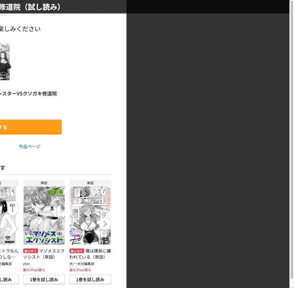Click the 独占あり badge on 僕は課長に嫌われている
The height and width of the screenshot is (288, 294).
pyautogui.click(x=77, y=251)
